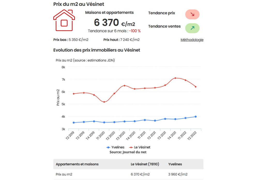This screenshot has height=181, width=256.
Task: Click Yvelines T2 2022 data point
Action: click(195, 117)
